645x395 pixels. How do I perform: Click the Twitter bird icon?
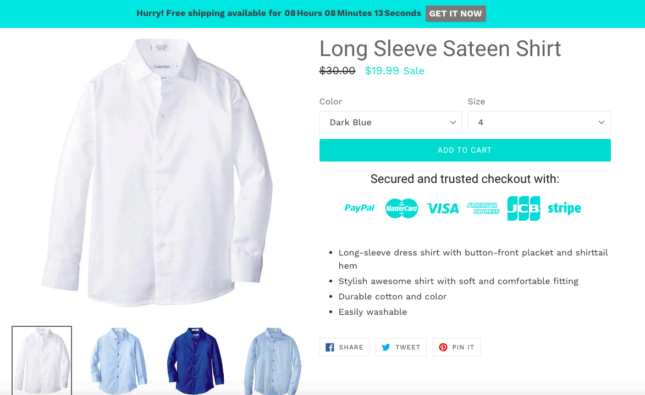point(387,347)
